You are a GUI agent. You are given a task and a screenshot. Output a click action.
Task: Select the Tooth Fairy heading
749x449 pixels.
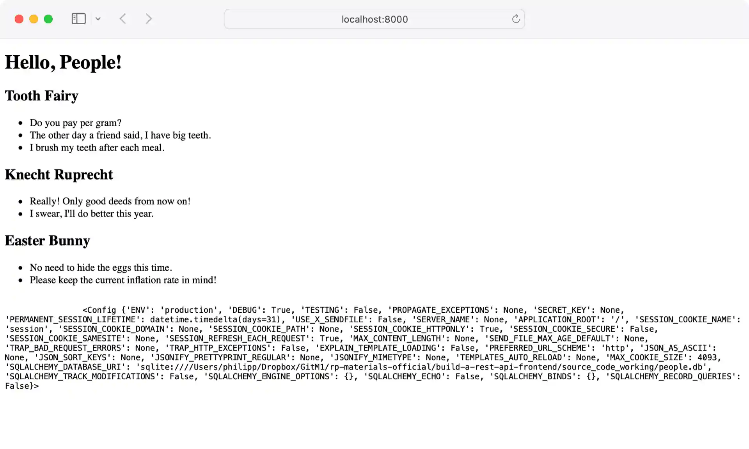tap(41, 95)
